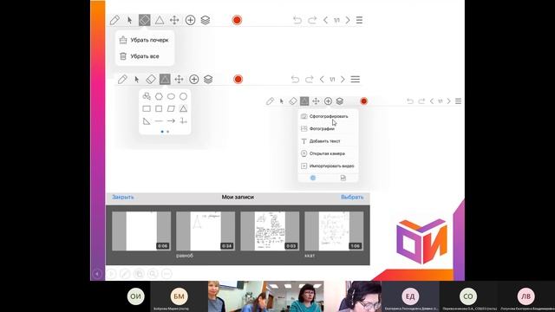The width and height of the screenshot is (555, 312).
Task: Redo in the toolbar above shapes palette
Action: tap(310, 79)
